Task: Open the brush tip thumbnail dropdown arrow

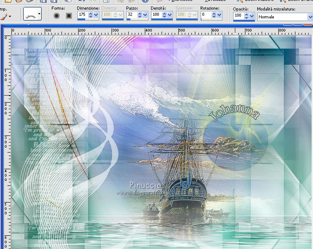Action: click(x=40, y=14)
